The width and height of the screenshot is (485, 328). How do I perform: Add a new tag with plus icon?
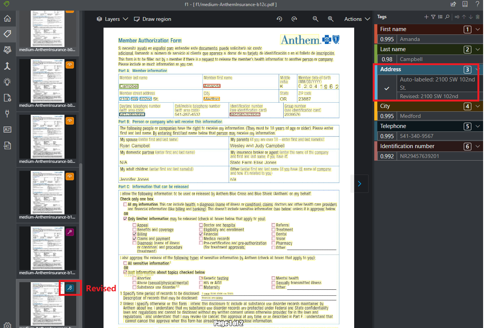tap(426, 17)
